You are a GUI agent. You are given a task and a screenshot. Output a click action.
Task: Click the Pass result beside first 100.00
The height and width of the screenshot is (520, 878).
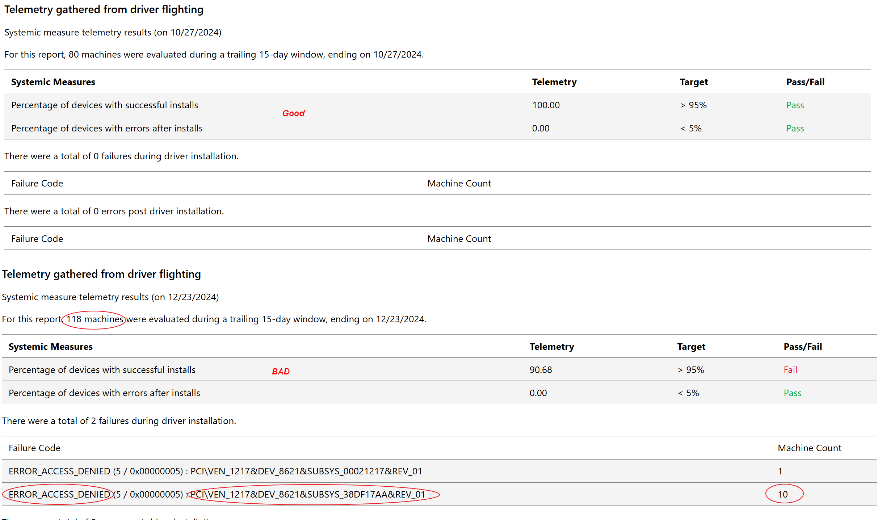click(795, 105)
